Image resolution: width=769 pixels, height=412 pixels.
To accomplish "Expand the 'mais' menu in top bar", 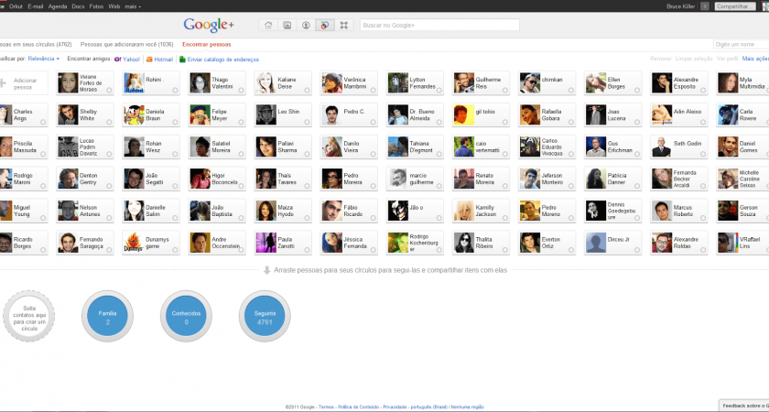I will (x=133, y=6).
